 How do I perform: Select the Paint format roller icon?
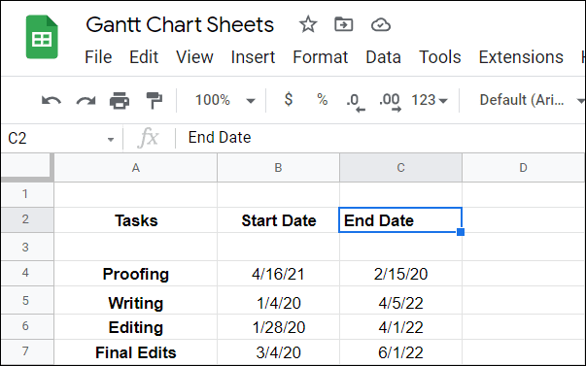154,100
